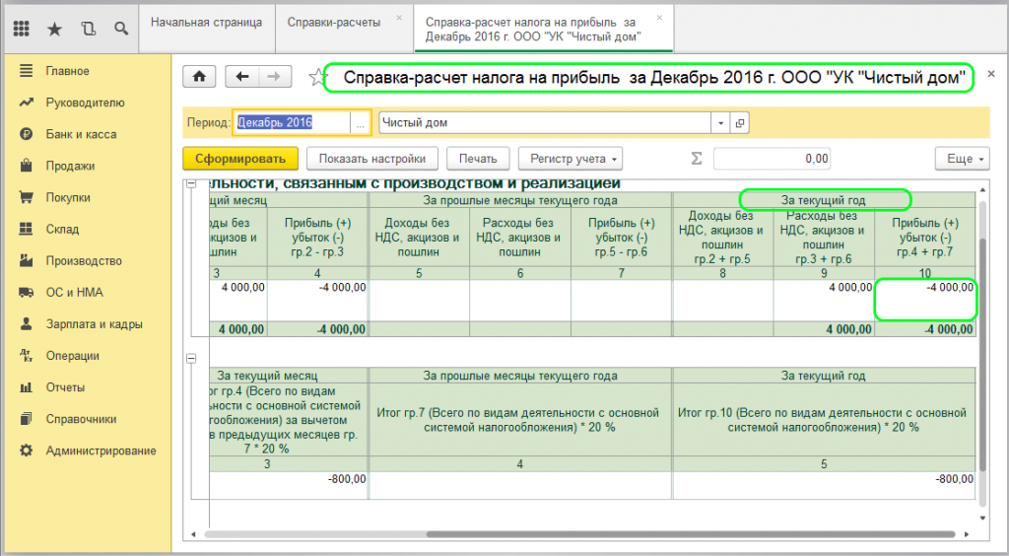
Task: Select bold total -4 000,00 in column 10
Action: pos(925,329)
